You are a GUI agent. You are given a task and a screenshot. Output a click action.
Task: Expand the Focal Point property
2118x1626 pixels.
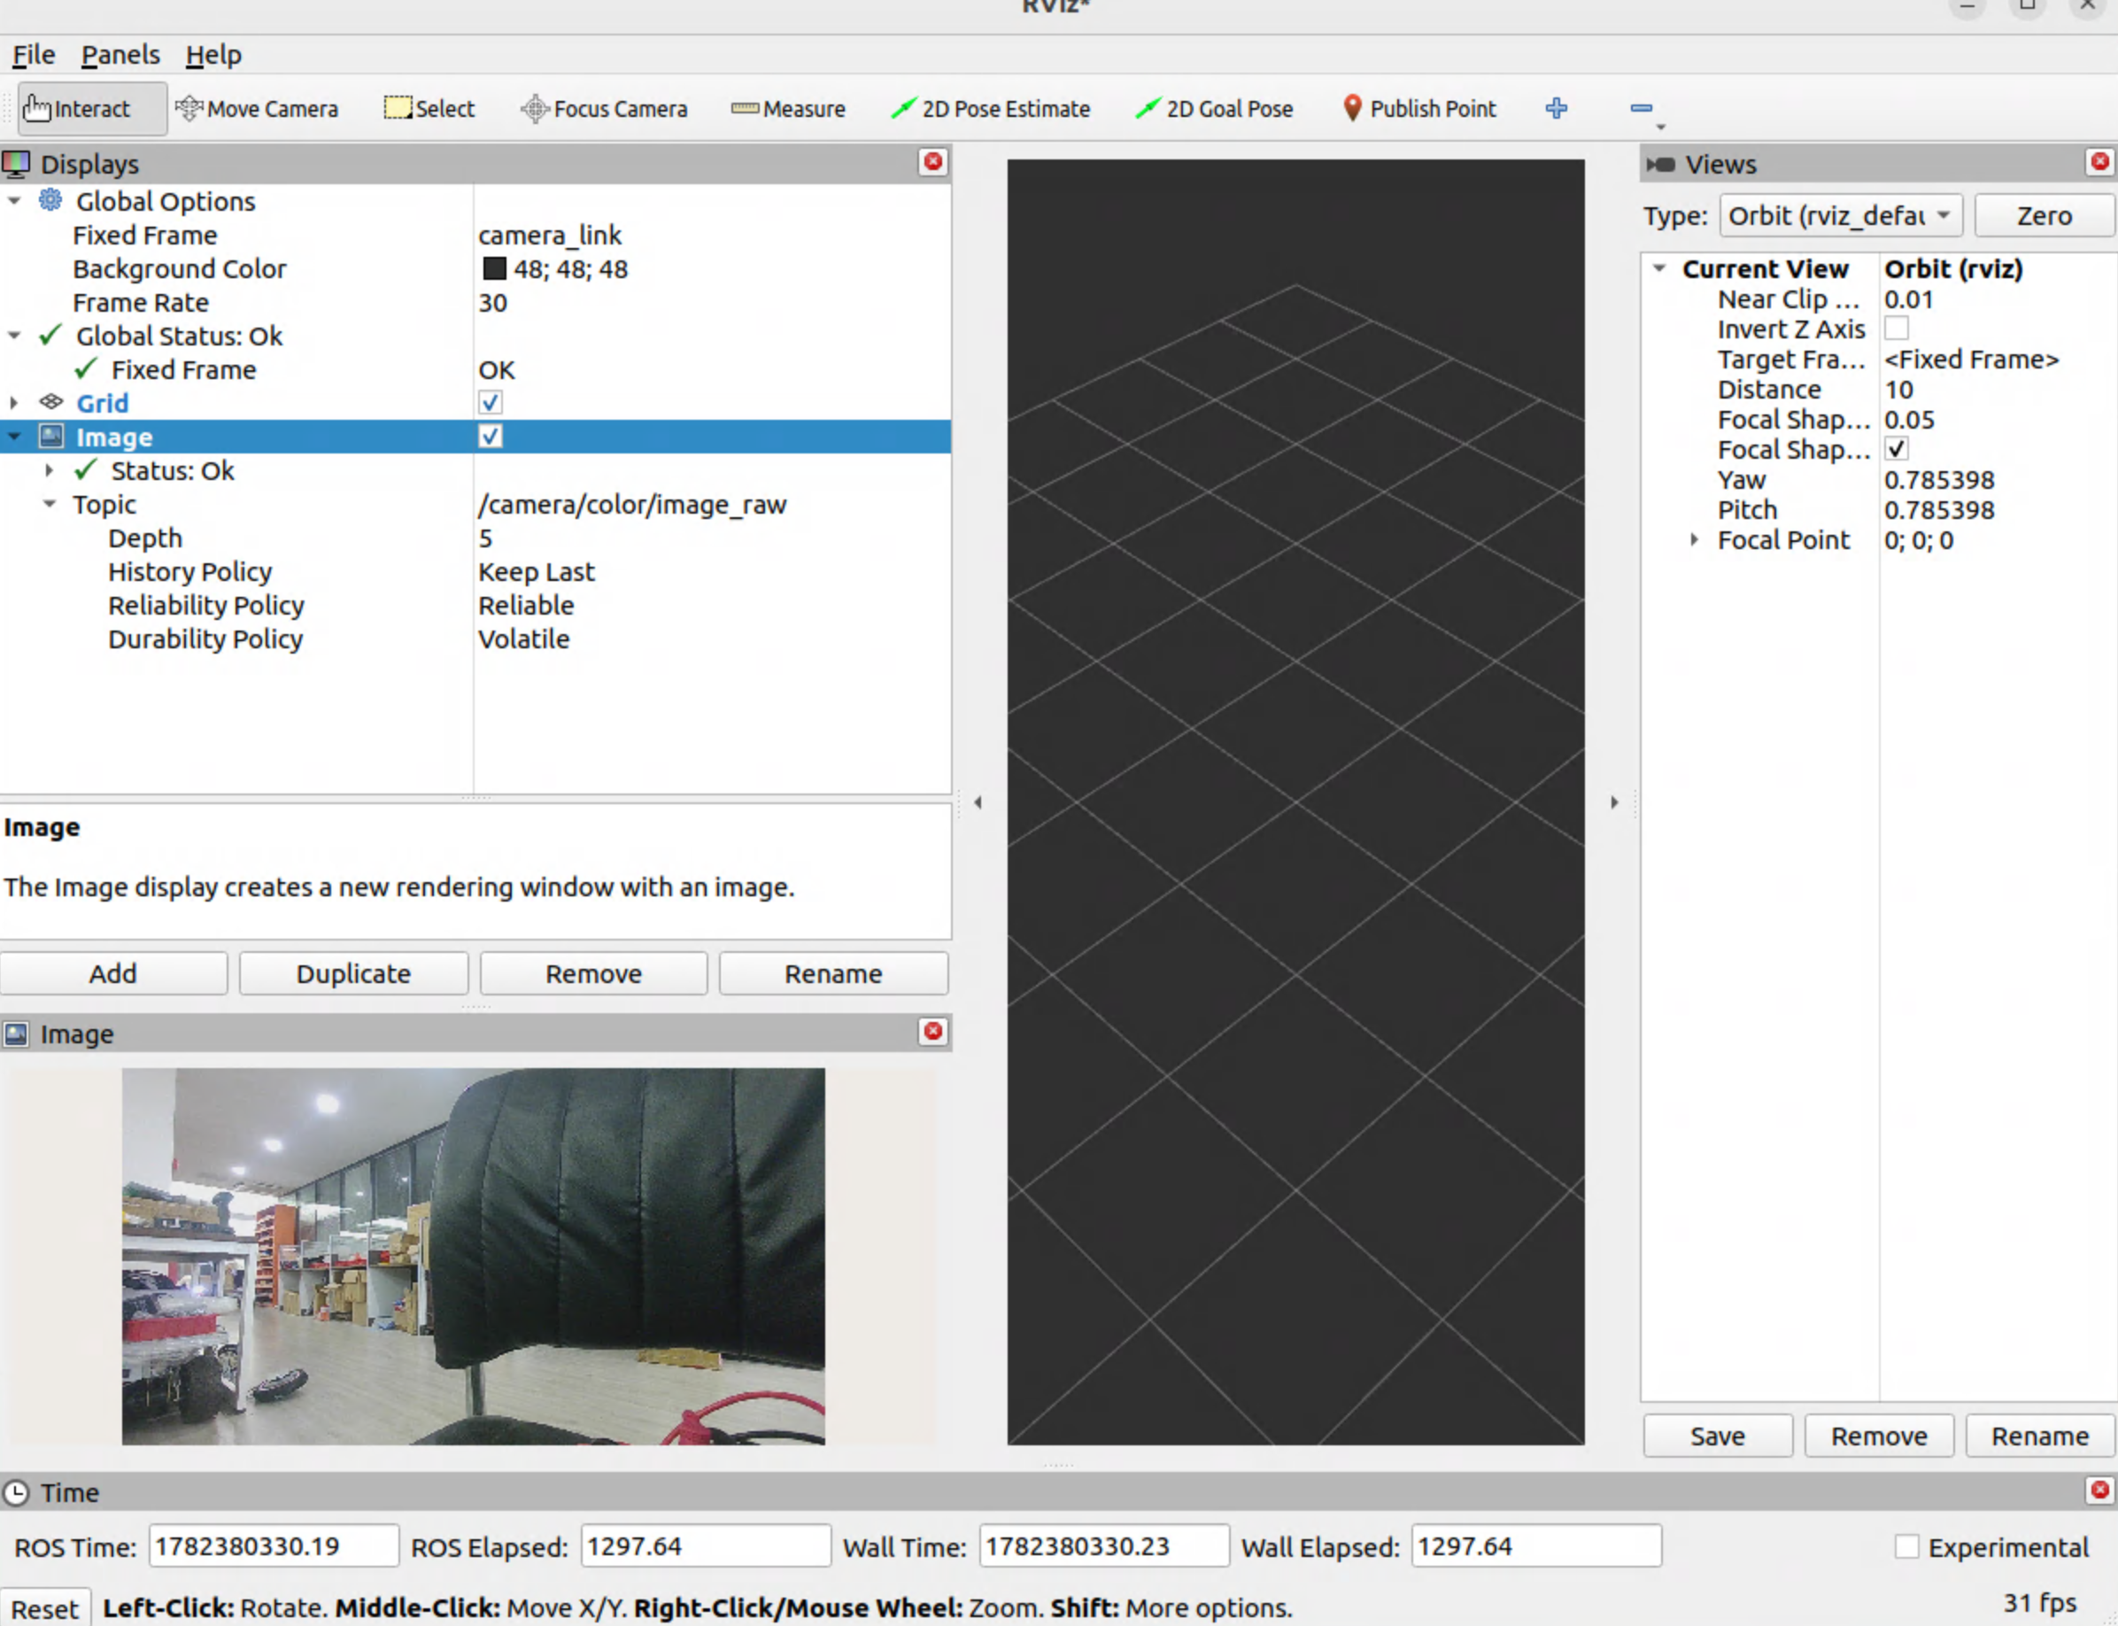click(x=1694, y=540)
